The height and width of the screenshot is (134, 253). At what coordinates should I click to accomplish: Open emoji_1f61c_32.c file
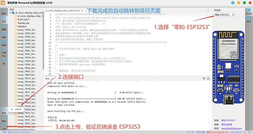pos(27,92)
